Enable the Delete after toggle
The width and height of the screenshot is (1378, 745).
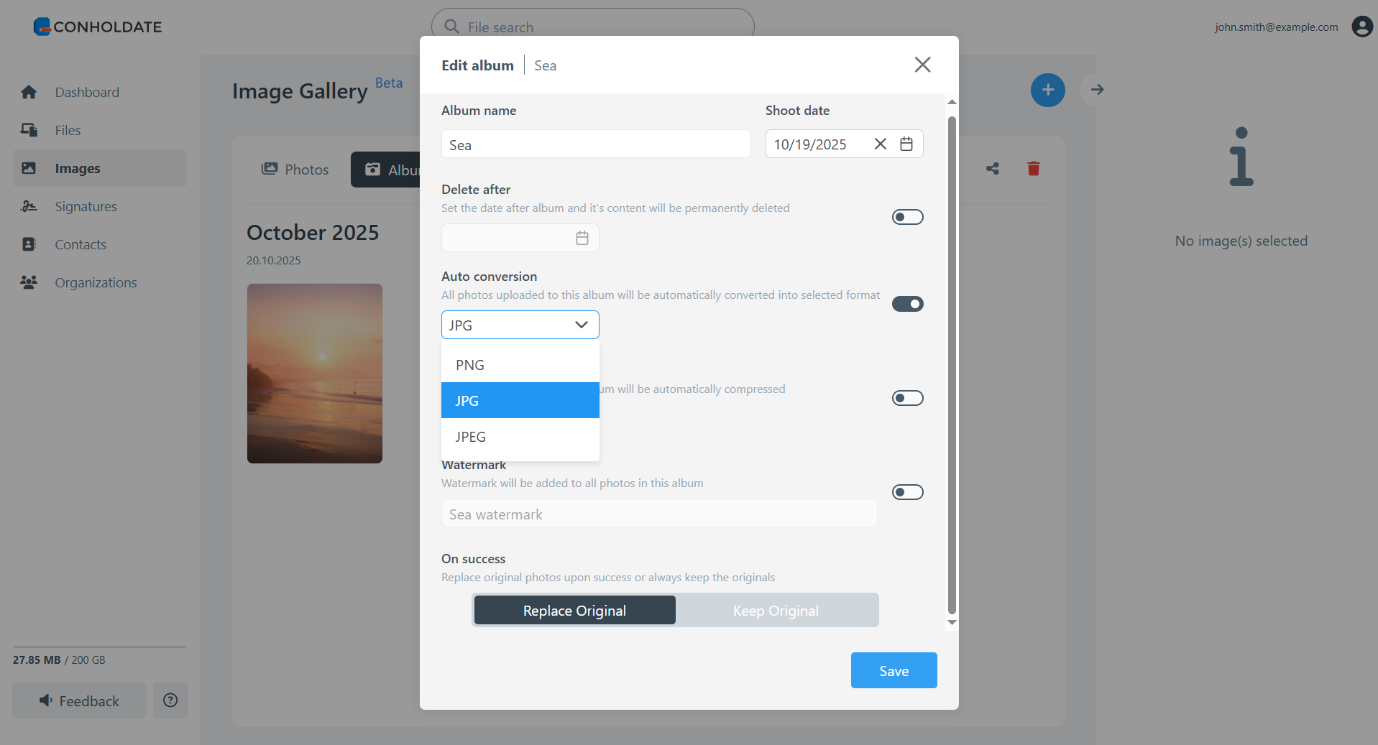(907, 217)
